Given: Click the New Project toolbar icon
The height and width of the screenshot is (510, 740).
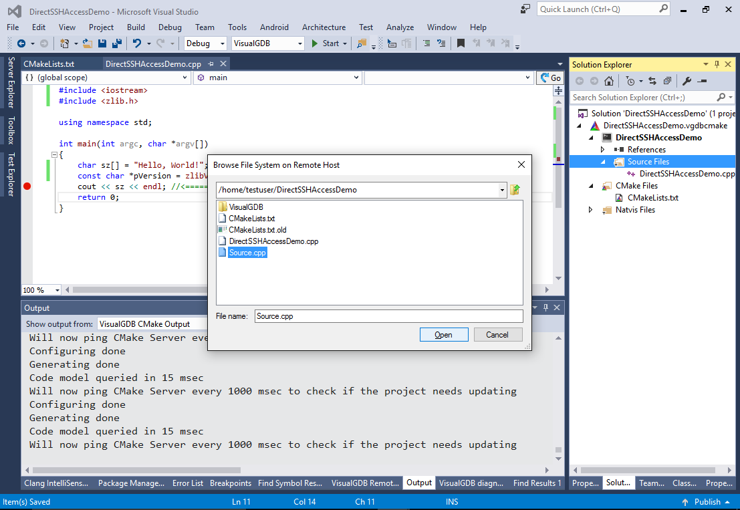Looking at the screenshot, I should tap(64, 43).
